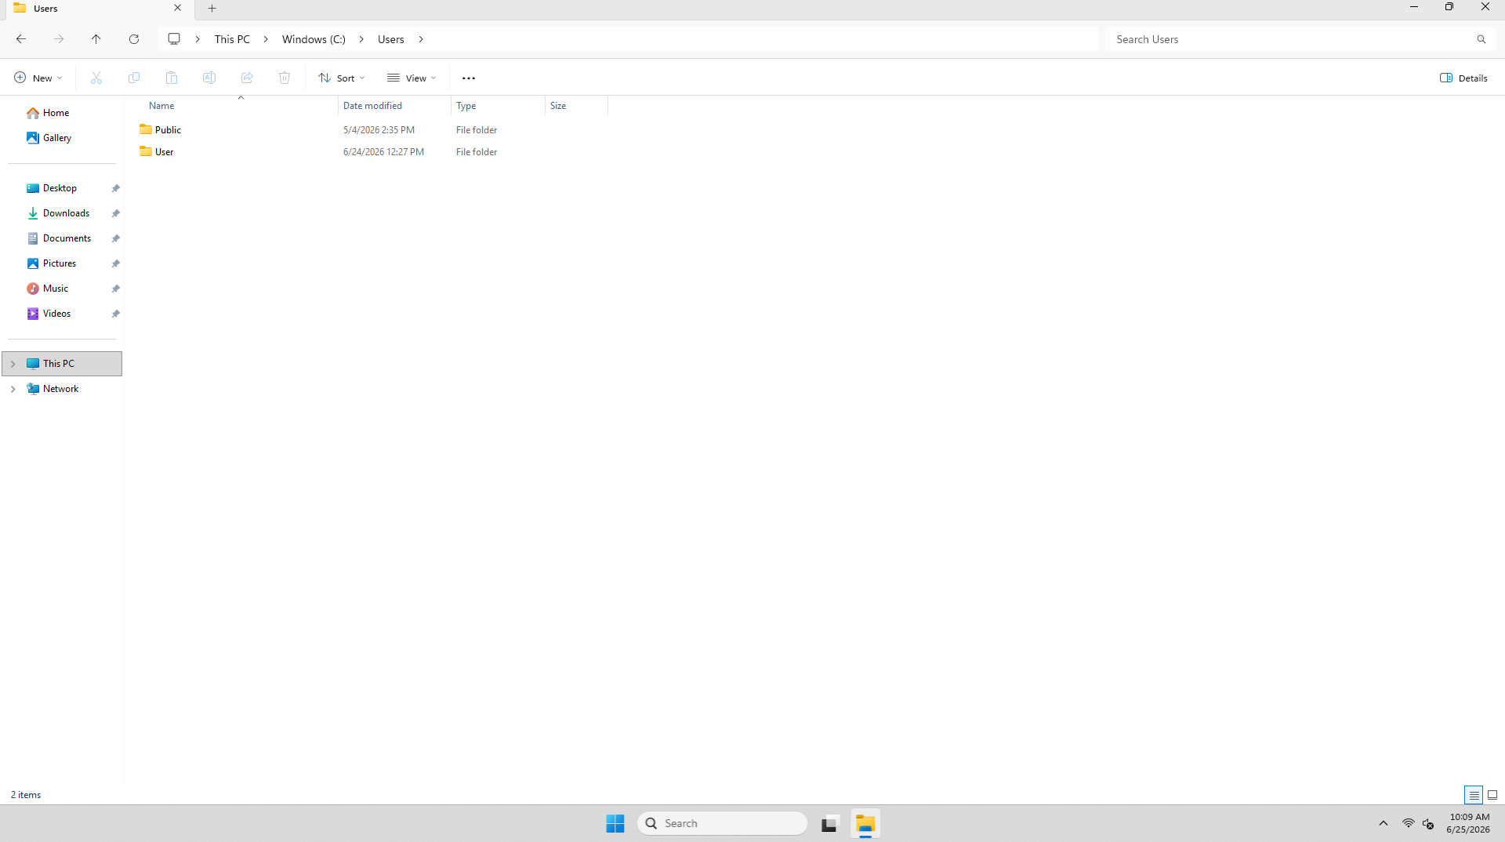The width and height of the screenshot is (1505, 842).
Task: Navigate to This PC breadcrumb
Action: [232, 39]
